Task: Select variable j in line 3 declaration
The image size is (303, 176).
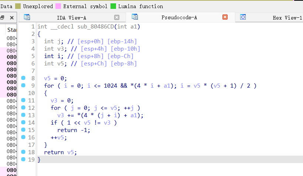Action: [x=59, y=41]
